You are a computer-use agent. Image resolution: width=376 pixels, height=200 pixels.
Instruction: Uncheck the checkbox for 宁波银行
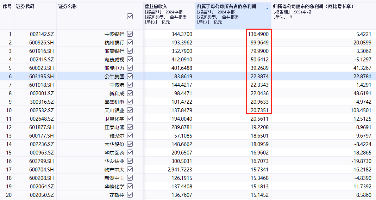click(130, 34)
